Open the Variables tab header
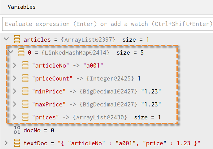Image resolution: width=213 pixels, height=149 pixels. click(x=22, y=7)
